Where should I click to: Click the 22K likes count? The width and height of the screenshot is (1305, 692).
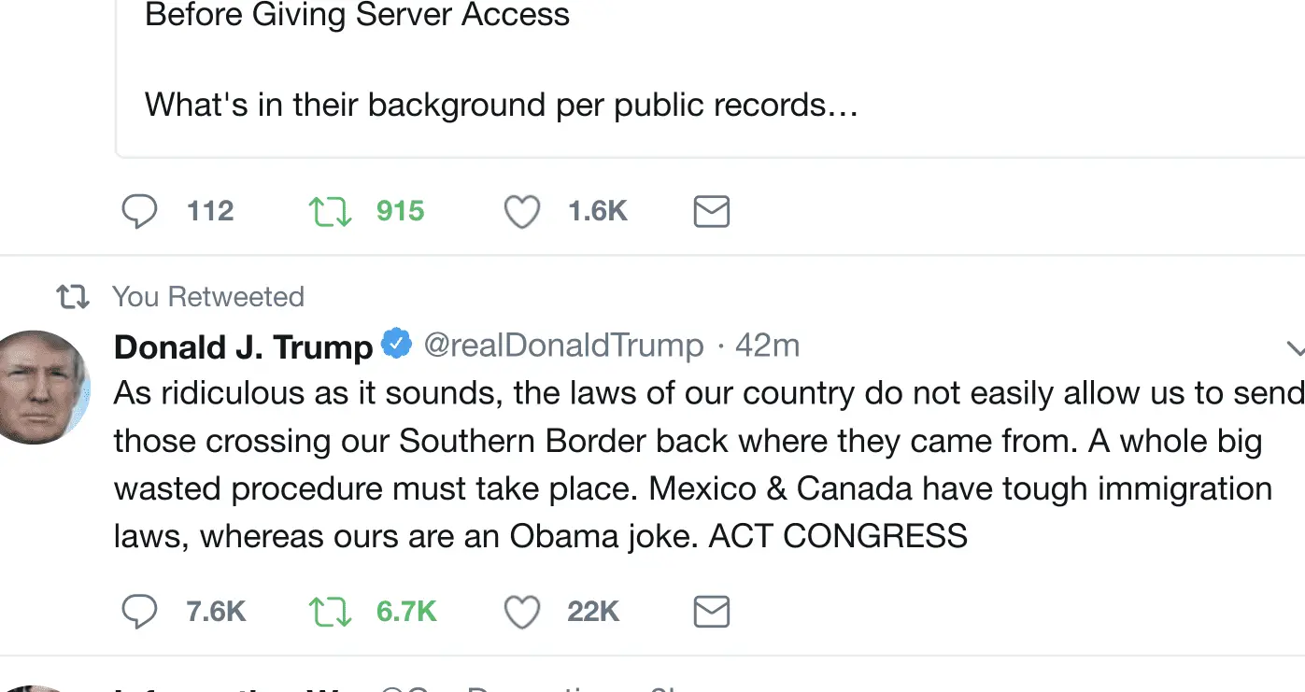point(593,613)
